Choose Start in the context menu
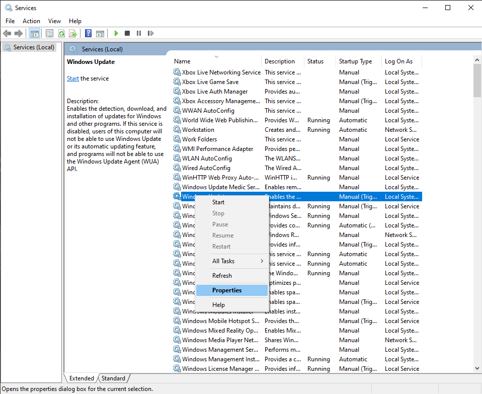 coord(232,202)
